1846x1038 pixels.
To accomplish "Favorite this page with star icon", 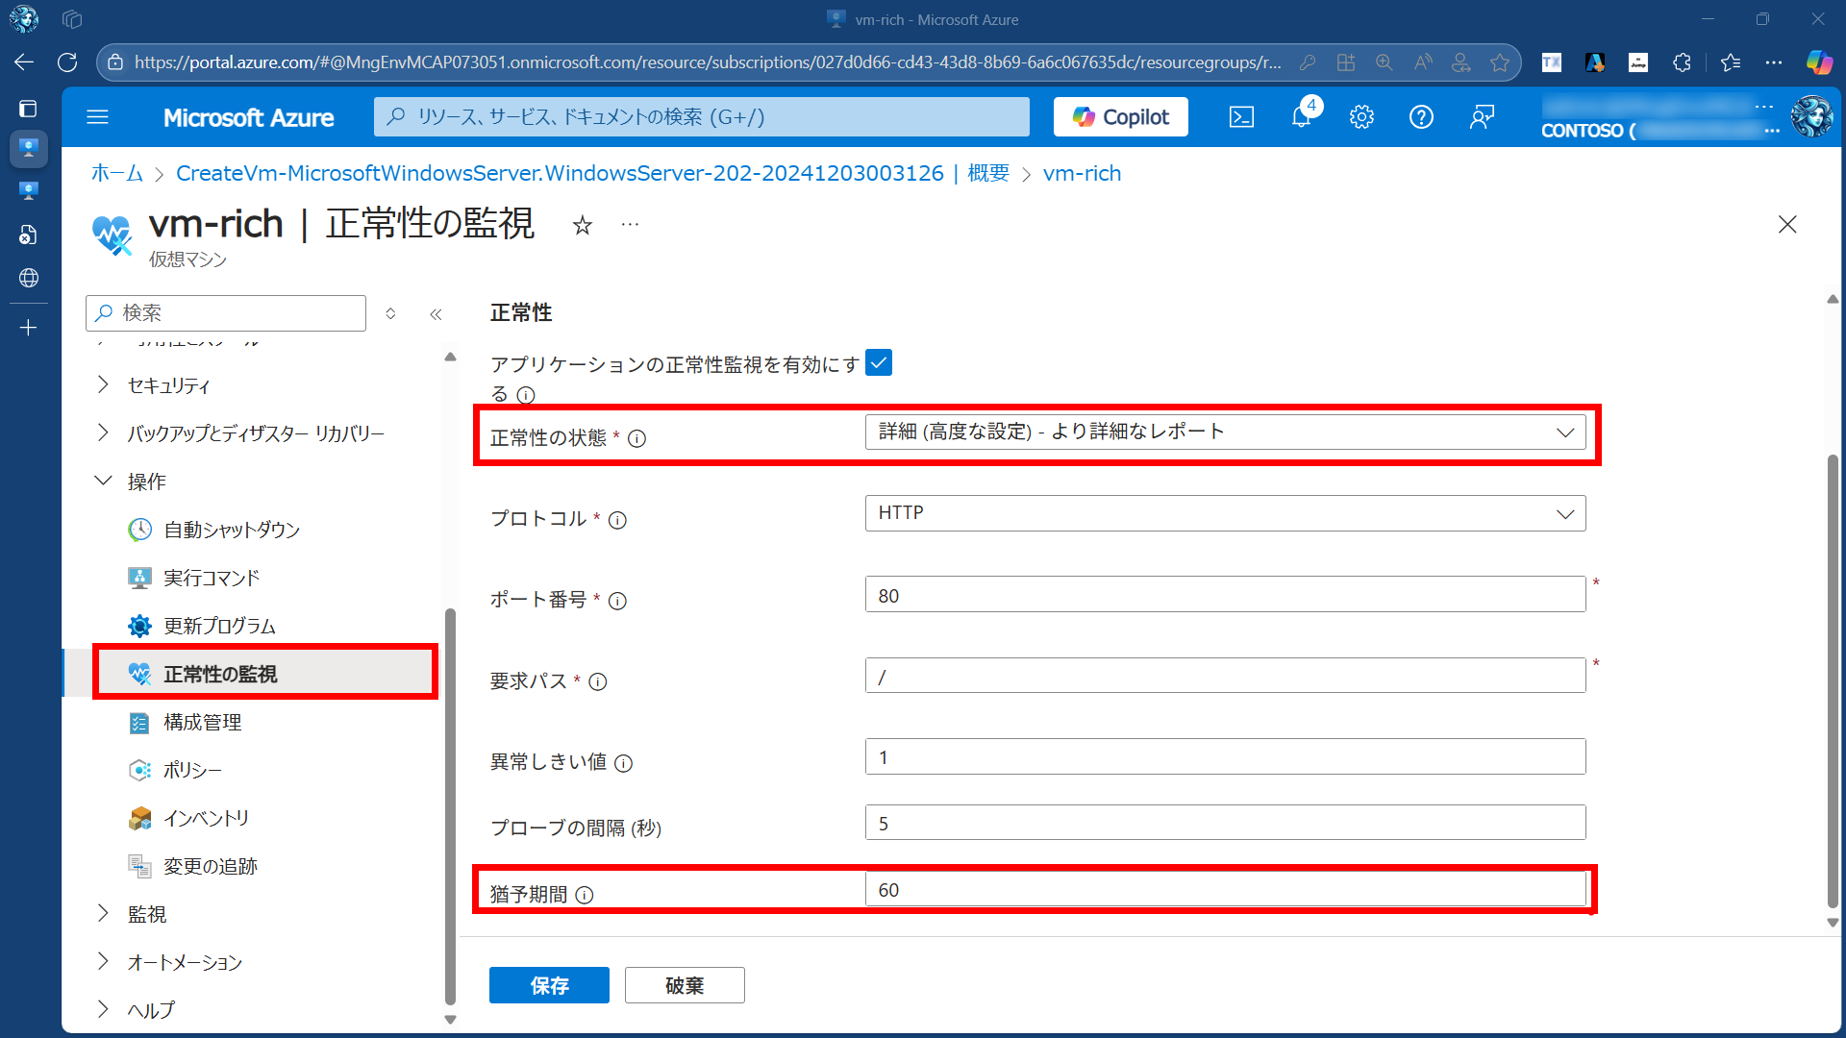I will (582, 226).
